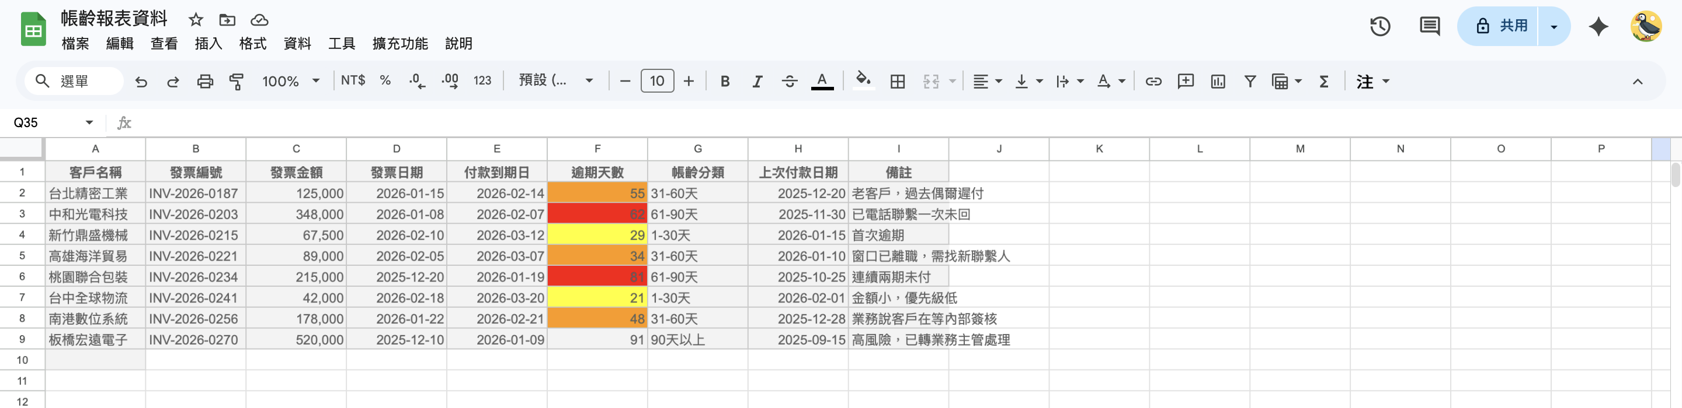Apply percent format
This screenshot has height=408, width=1682.
pyautogui.click(x=385, y=80)
